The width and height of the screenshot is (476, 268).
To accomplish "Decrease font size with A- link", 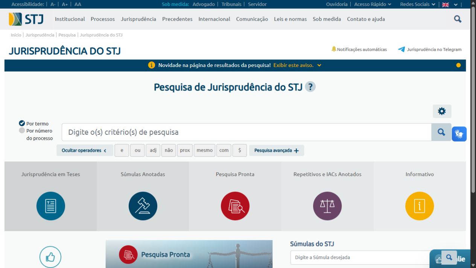I will (x=53, y=5).
